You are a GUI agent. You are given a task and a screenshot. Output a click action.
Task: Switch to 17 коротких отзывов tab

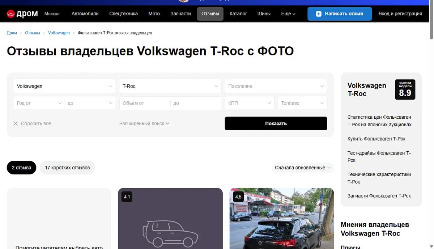[x=67, y=168]
